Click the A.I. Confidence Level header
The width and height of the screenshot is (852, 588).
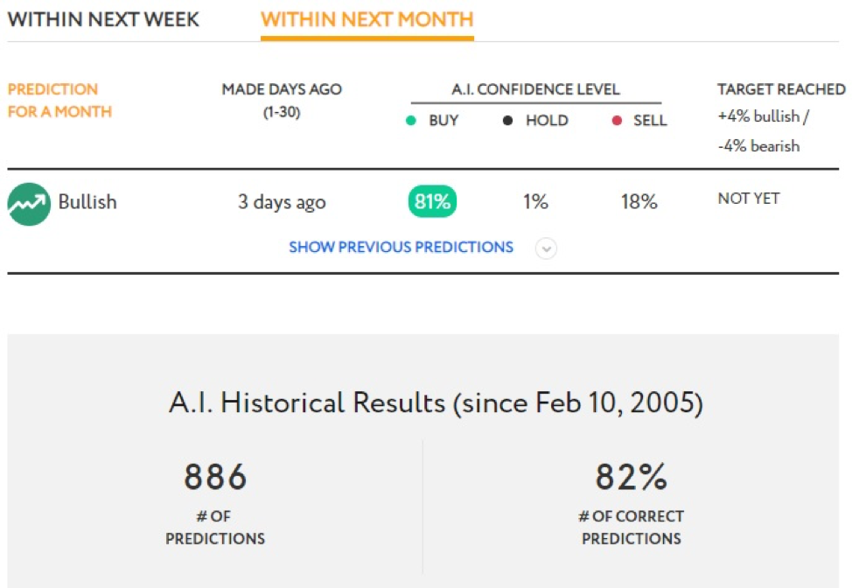click(x=535, y=89)
